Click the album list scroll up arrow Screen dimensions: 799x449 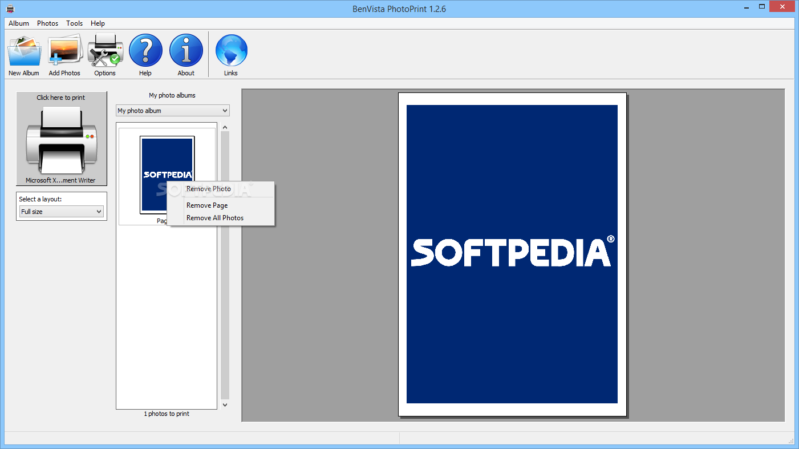coord(225,127)
